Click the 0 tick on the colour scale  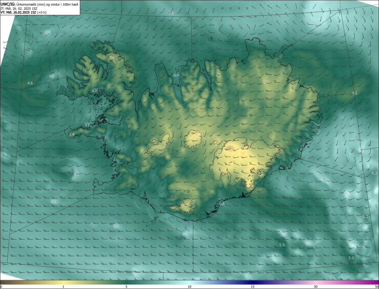click(x=1, y=287)
